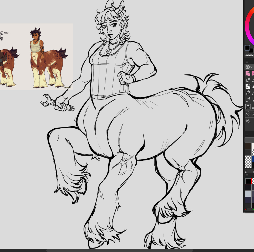Choose the white-background pen nib sub tool
This screenshot has height=252, width=254.
click(248, 86)
